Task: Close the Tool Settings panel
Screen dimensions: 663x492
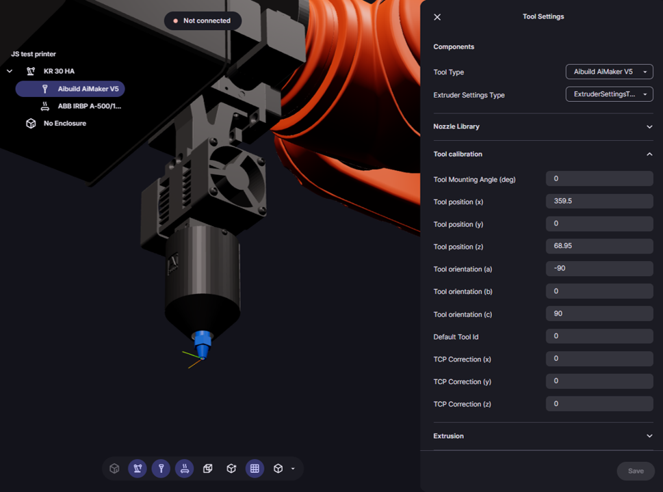Action: coord(437,17)
